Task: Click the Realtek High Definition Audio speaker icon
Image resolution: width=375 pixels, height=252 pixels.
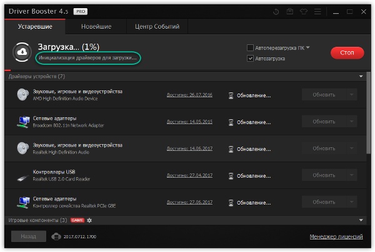Action: pyautogui.click(x=22, y=148)
